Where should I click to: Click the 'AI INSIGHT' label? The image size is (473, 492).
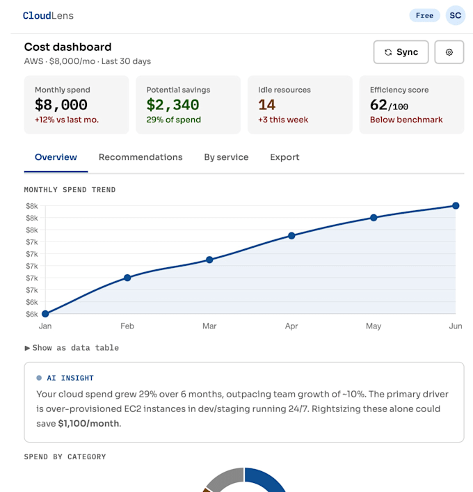click(x=70, y=378)
